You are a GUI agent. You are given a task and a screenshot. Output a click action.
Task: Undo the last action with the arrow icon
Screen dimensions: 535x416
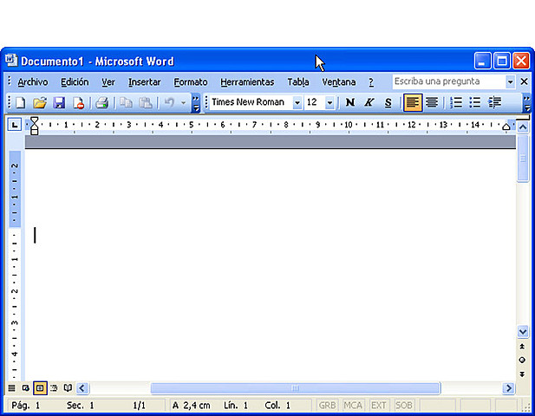[x=170, y=102]
